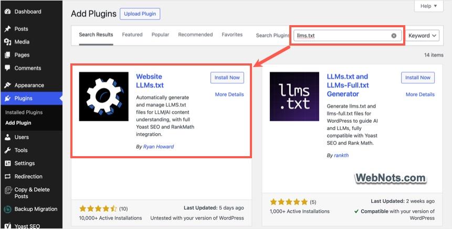Switch to Search Results tab

tap(96, 35)
